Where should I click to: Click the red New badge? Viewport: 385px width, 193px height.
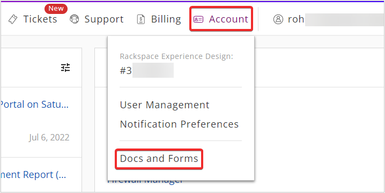pos(56,9)
